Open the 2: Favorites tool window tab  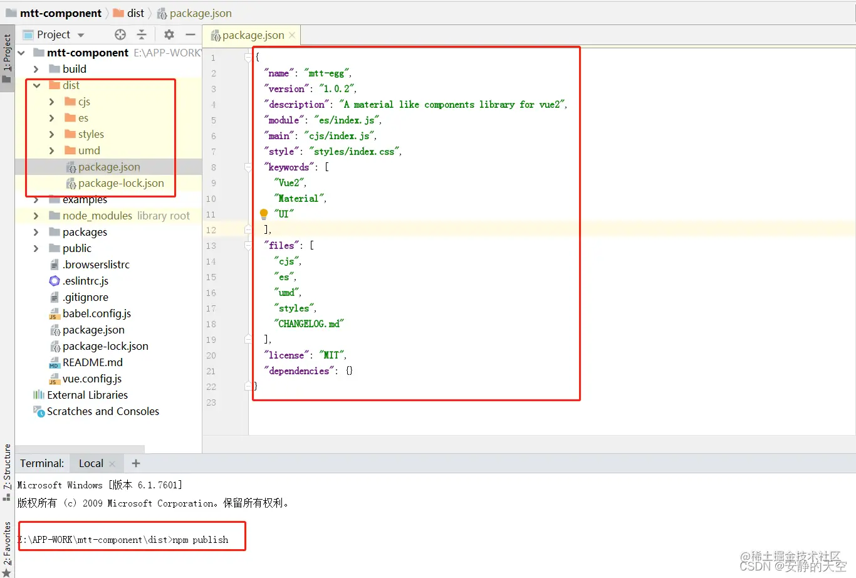(x=7, y=549)
